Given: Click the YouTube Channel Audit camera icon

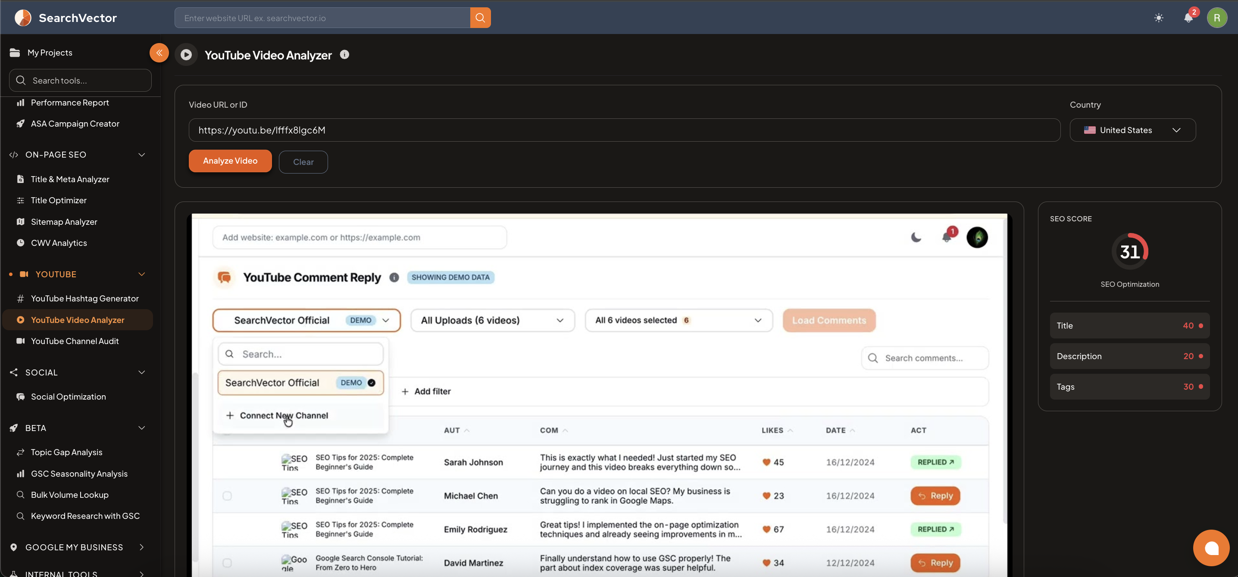Looking at the screenshot, I should point(21,341).
